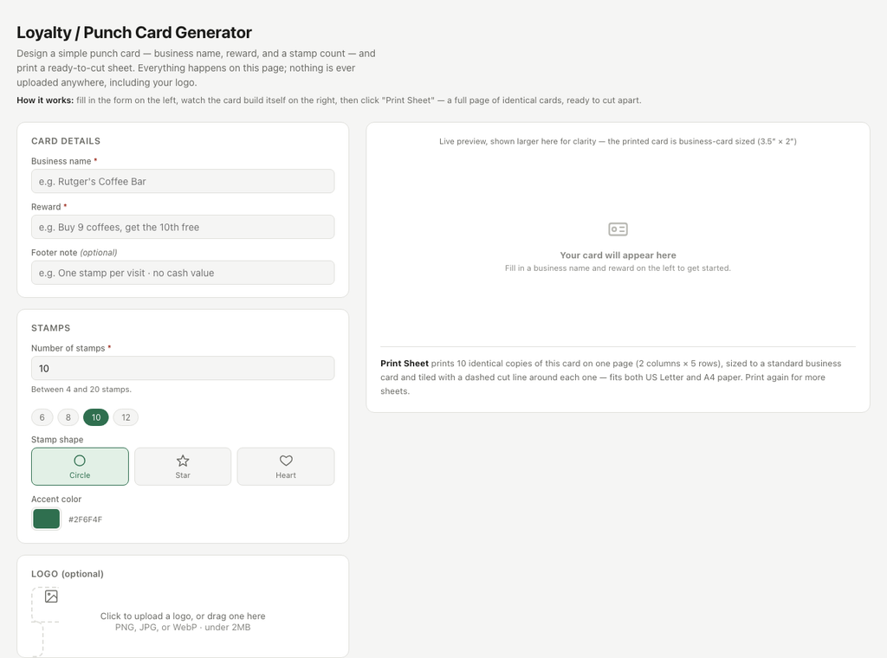Choose the 8 stamps preset chip
Viewport: 887px width, 658px height.
tap(68, 417)
